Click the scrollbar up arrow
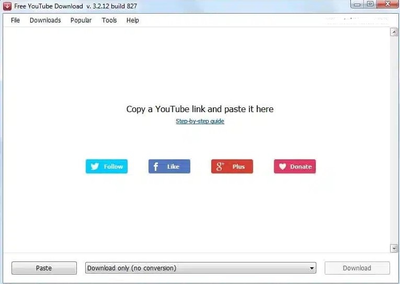400x284 pixels. [x=394, y=32]
